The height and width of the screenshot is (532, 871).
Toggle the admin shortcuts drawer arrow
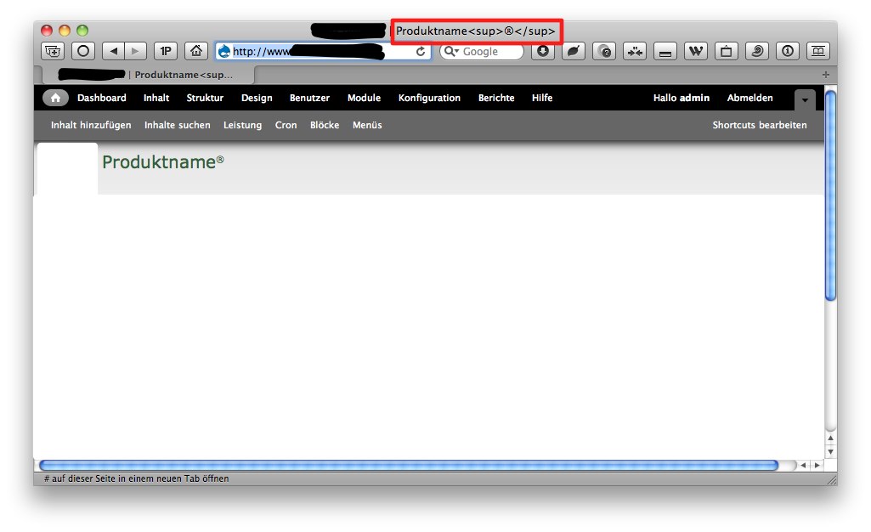coord(805,99)
